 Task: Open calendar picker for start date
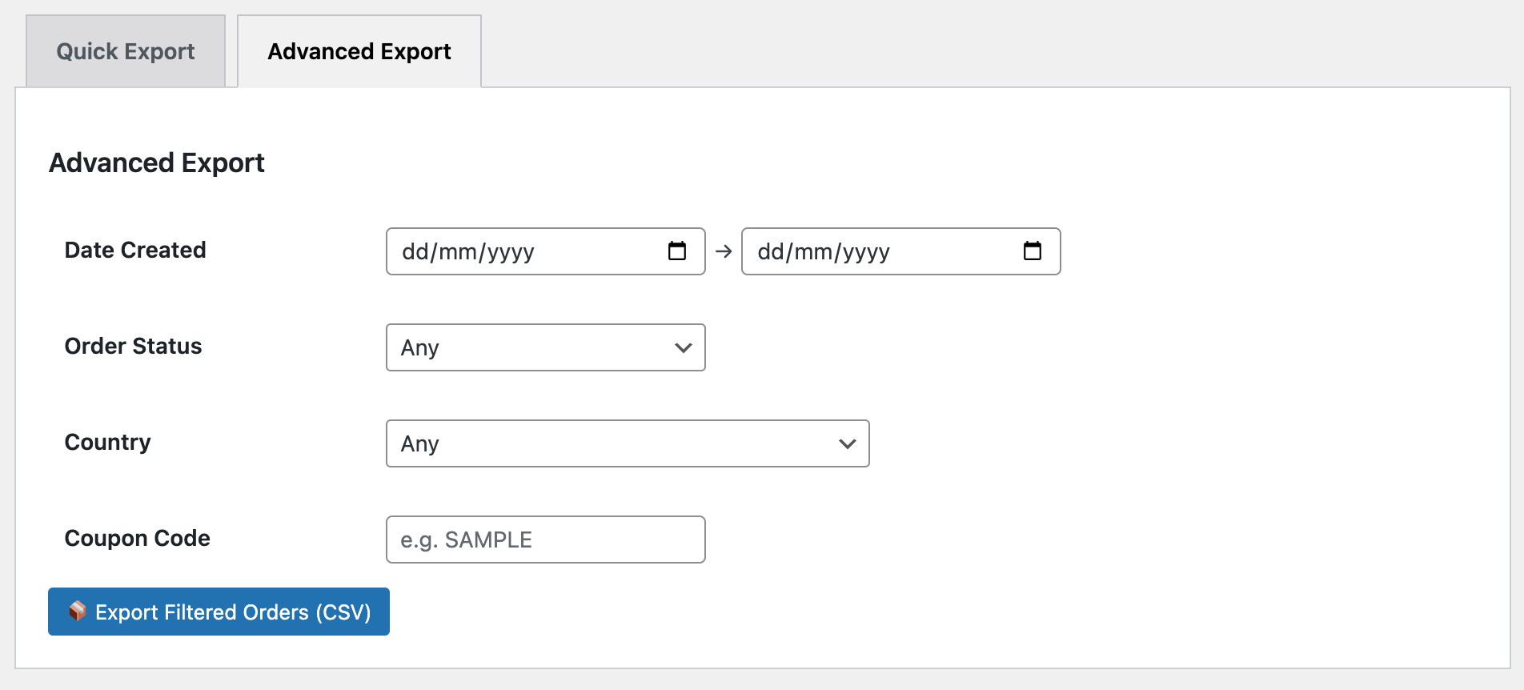(677, 251)
